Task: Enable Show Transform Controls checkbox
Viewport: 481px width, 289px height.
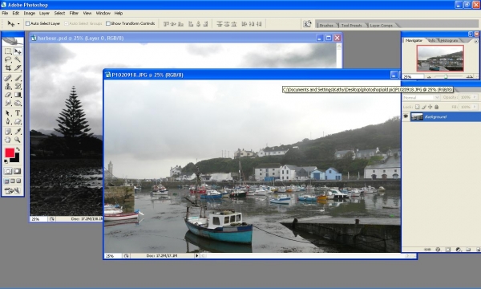Action: coord(108,23)
